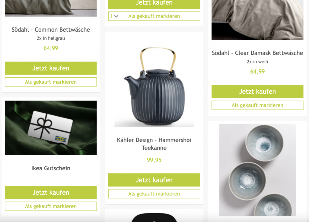Open Ikea Gutschein title link
The width and height of the screenshot is (309, 222).
(x=51, y=168)
